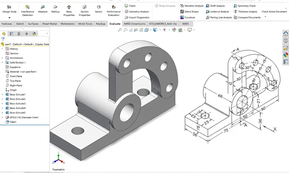Enable Zebra Stripes display
Viewport: 289px width, 173px height.
[189, 11]
